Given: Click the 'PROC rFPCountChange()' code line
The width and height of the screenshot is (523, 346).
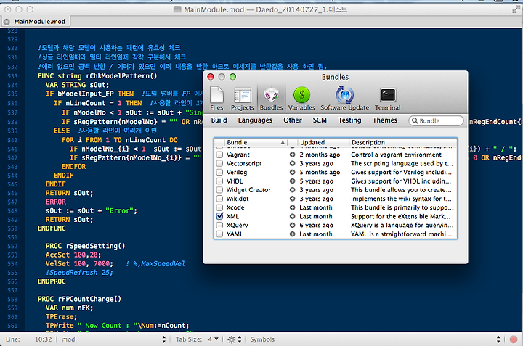Looking at the screenshot, I should tap(79, 299).
